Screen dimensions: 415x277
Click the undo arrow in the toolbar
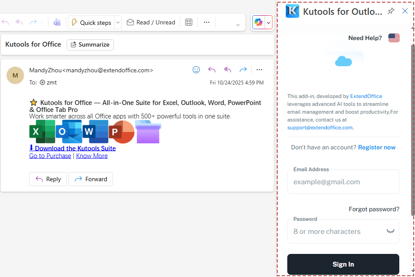coord(5,22)
